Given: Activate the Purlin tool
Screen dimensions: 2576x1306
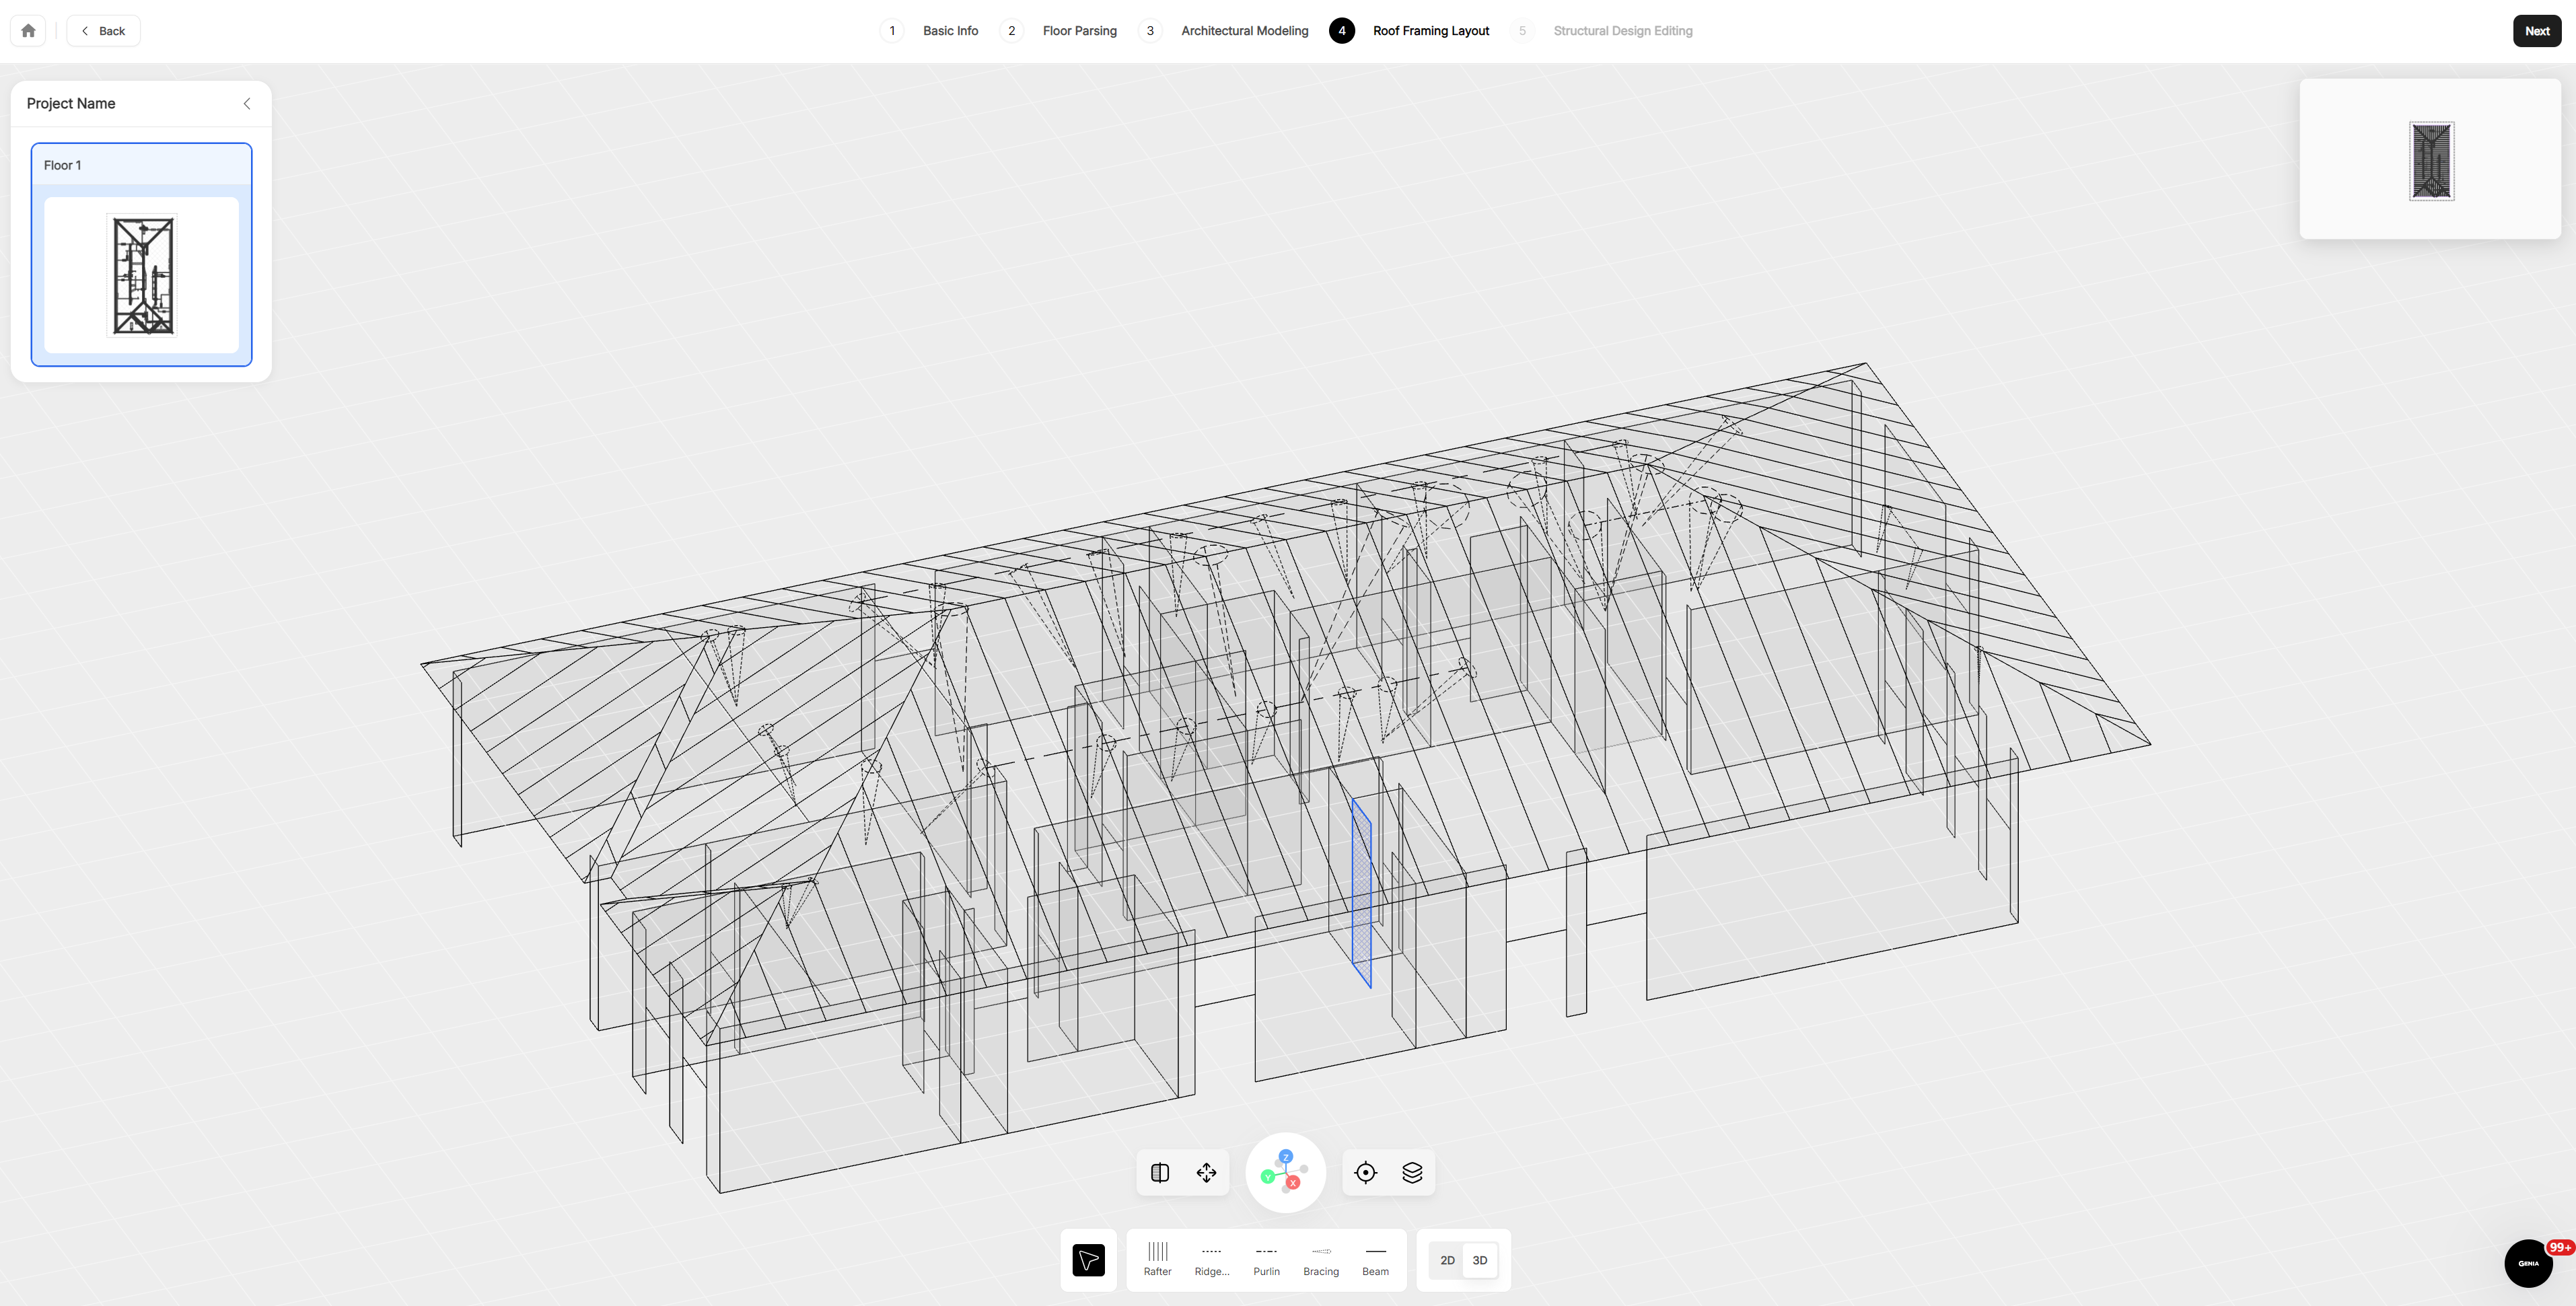Looking at the screenshot, I should coord(1266,1260).
